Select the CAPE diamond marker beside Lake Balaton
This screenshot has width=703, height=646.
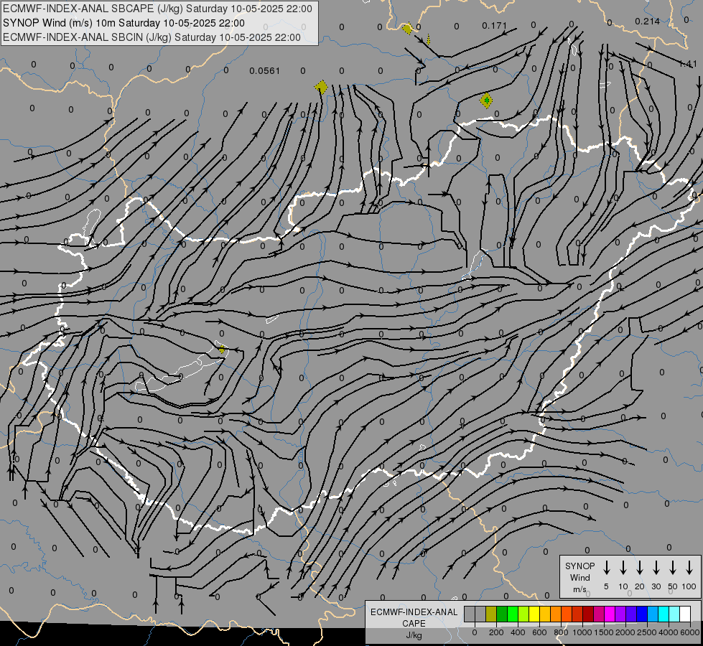coord(221,350)
